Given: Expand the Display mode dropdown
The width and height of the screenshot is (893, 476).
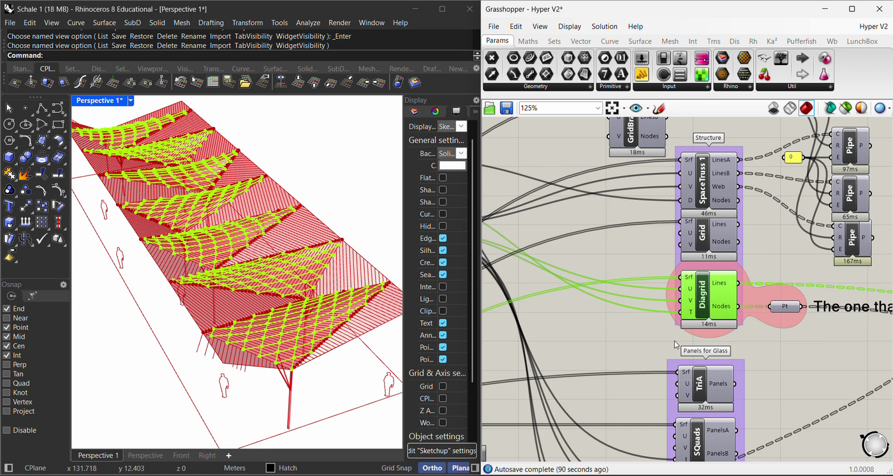Looking at the screenshot, I should 461,126.
